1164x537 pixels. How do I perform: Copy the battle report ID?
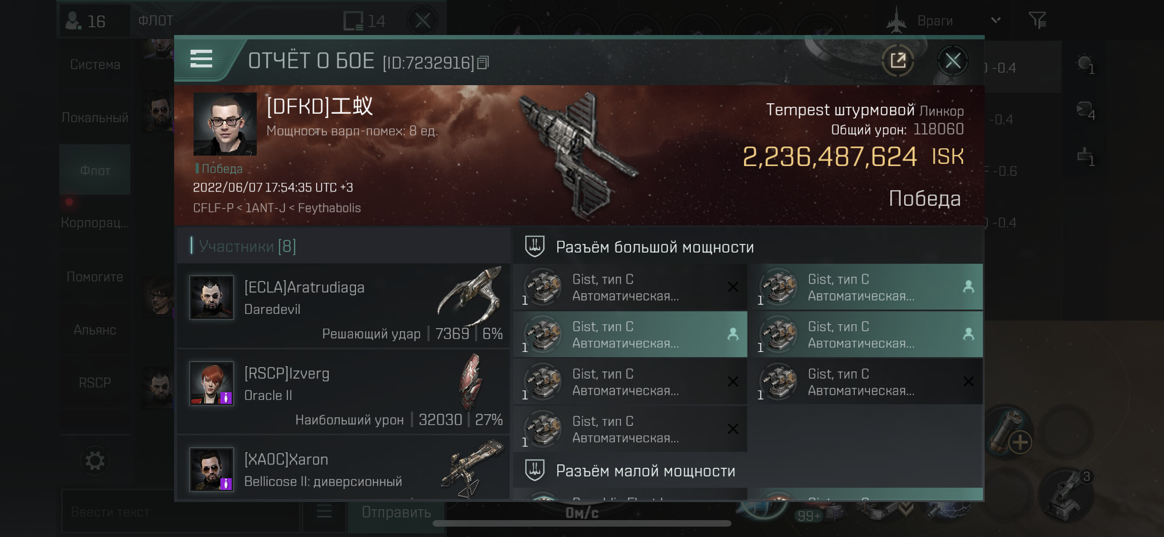[x=483, y=63]
